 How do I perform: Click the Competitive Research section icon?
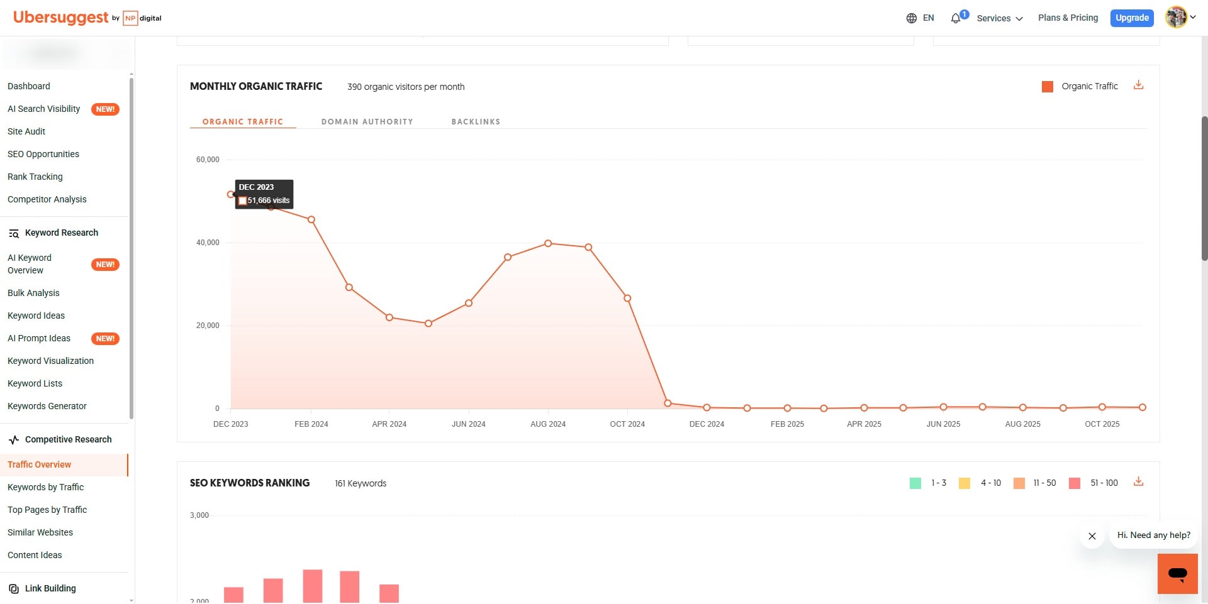14,439
